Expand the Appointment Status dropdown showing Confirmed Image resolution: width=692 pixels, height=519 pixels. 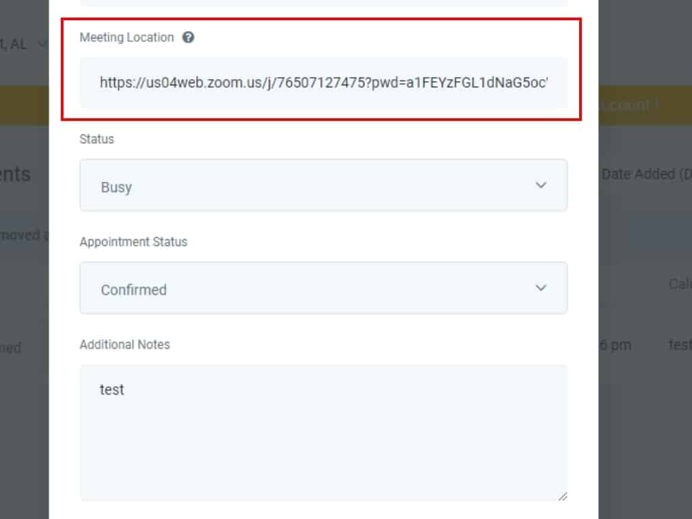323,289
